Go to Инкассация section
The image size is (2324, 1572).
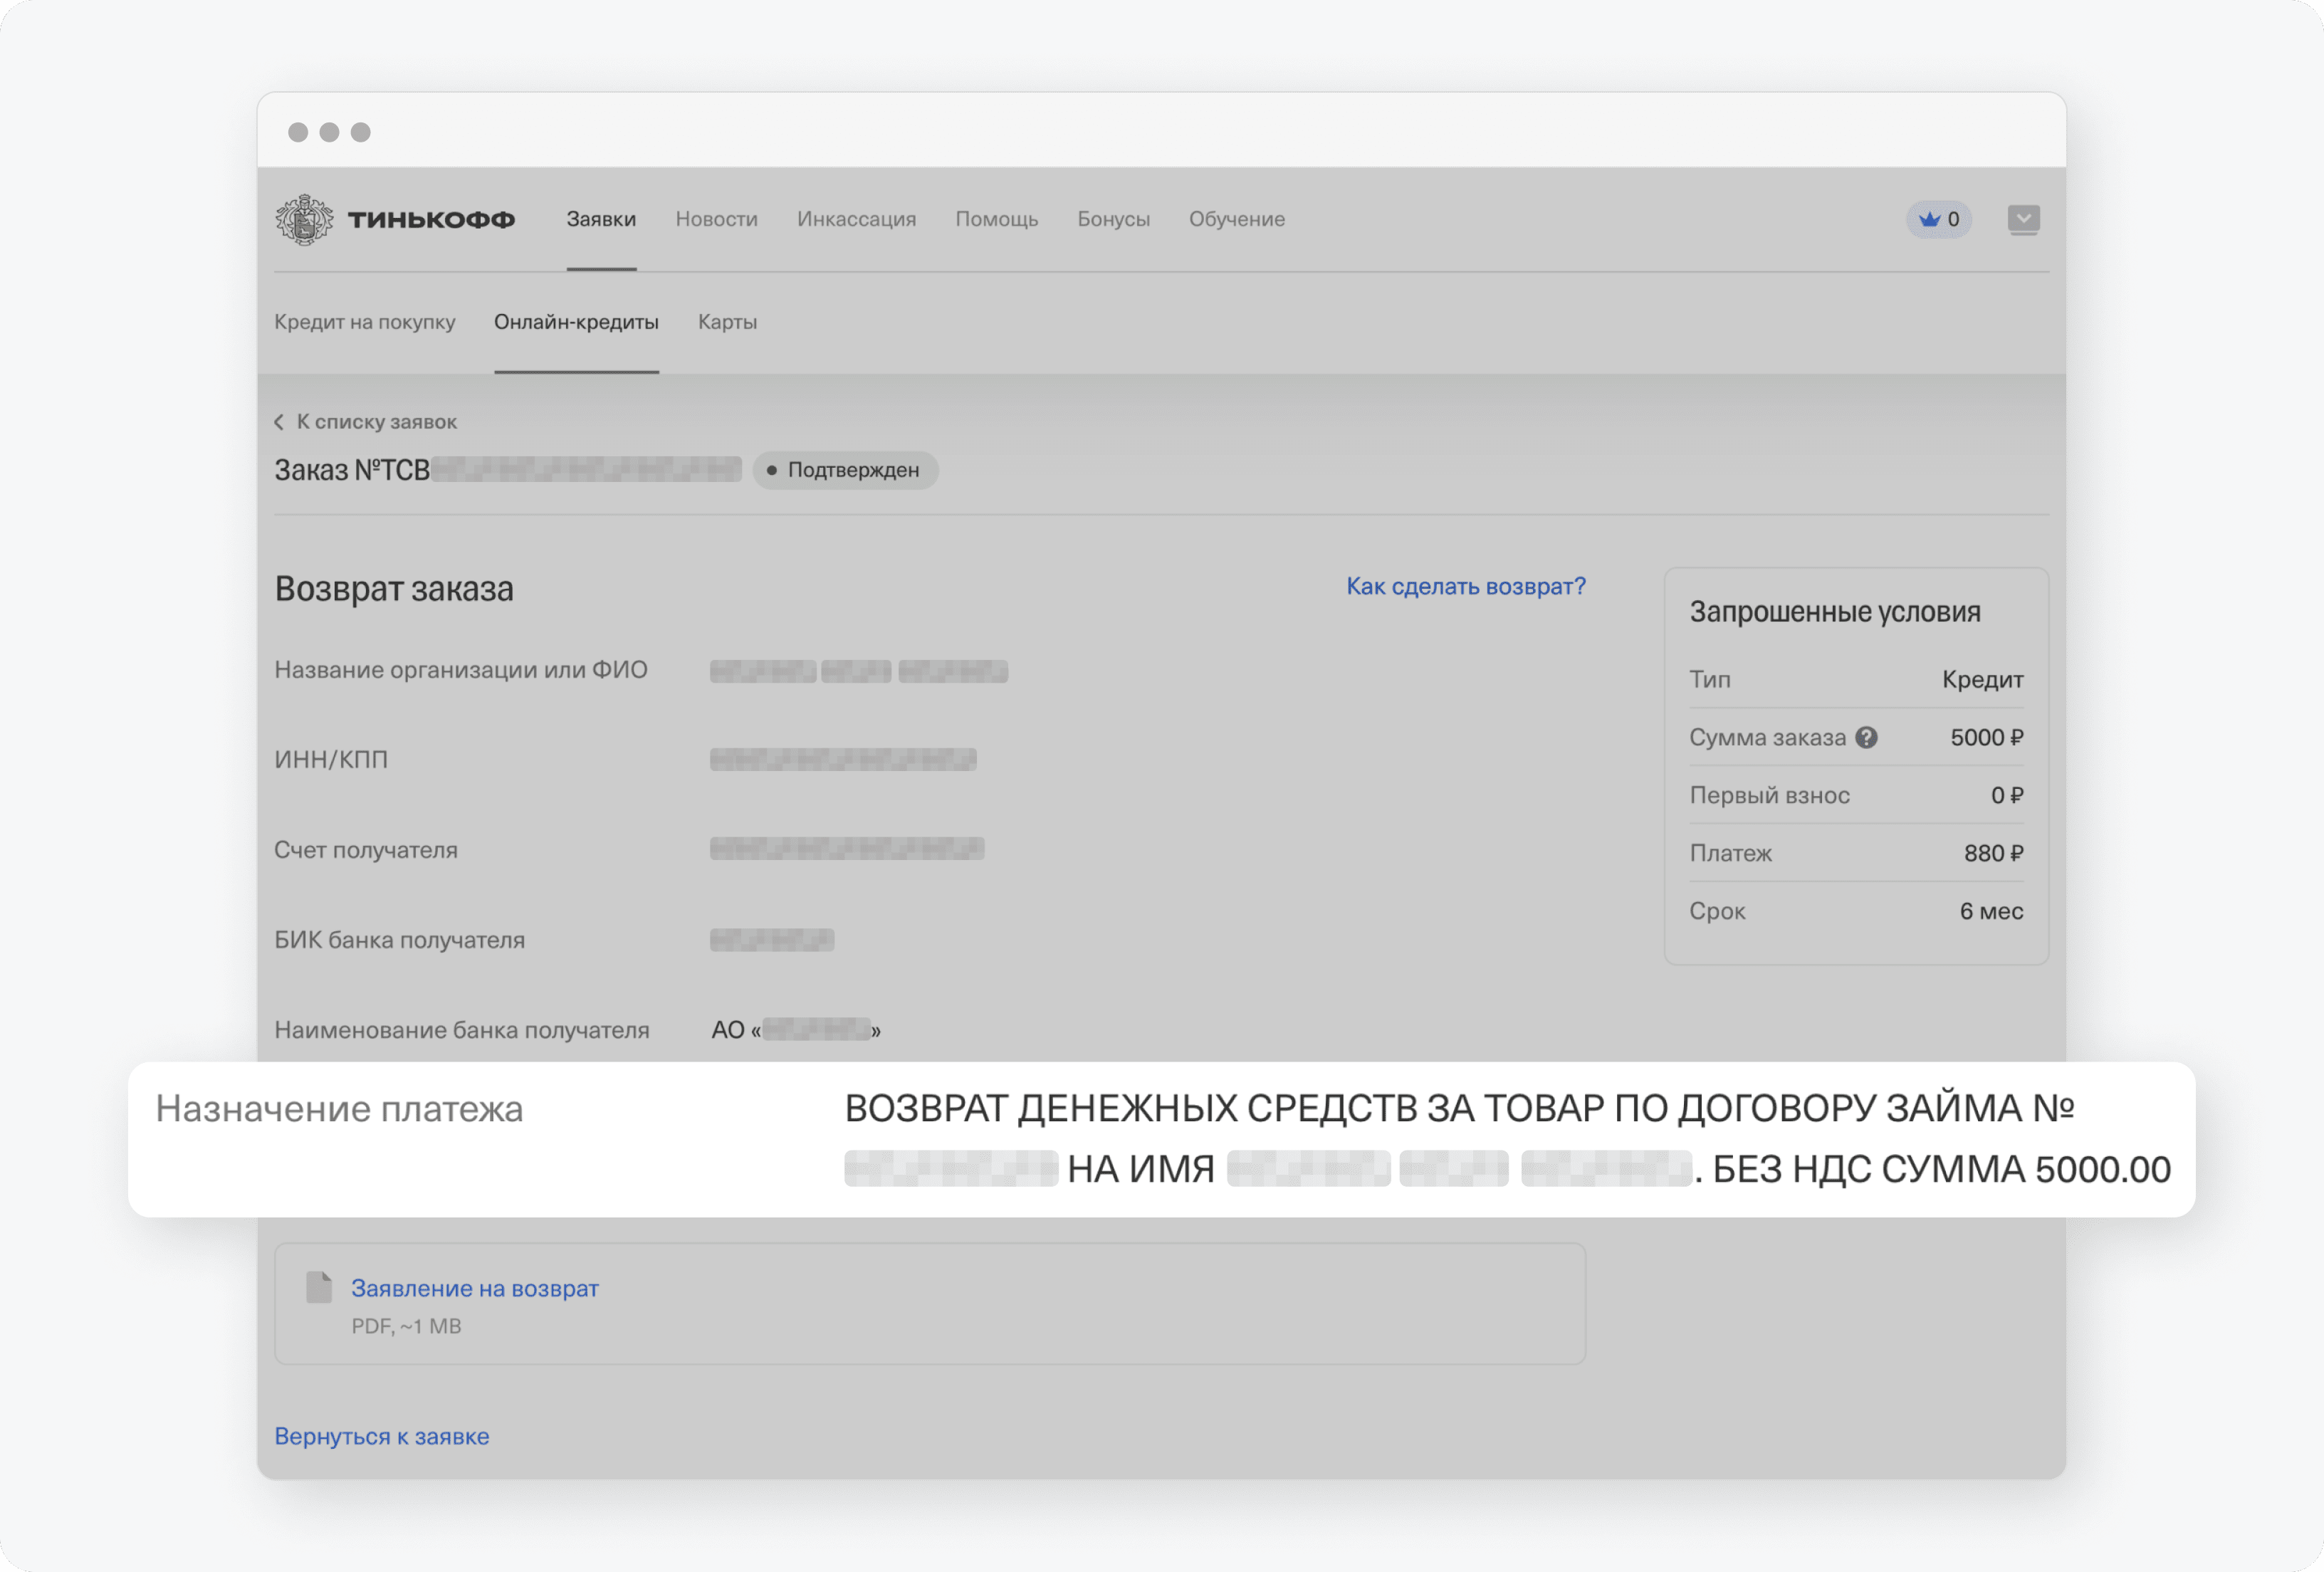856,219
